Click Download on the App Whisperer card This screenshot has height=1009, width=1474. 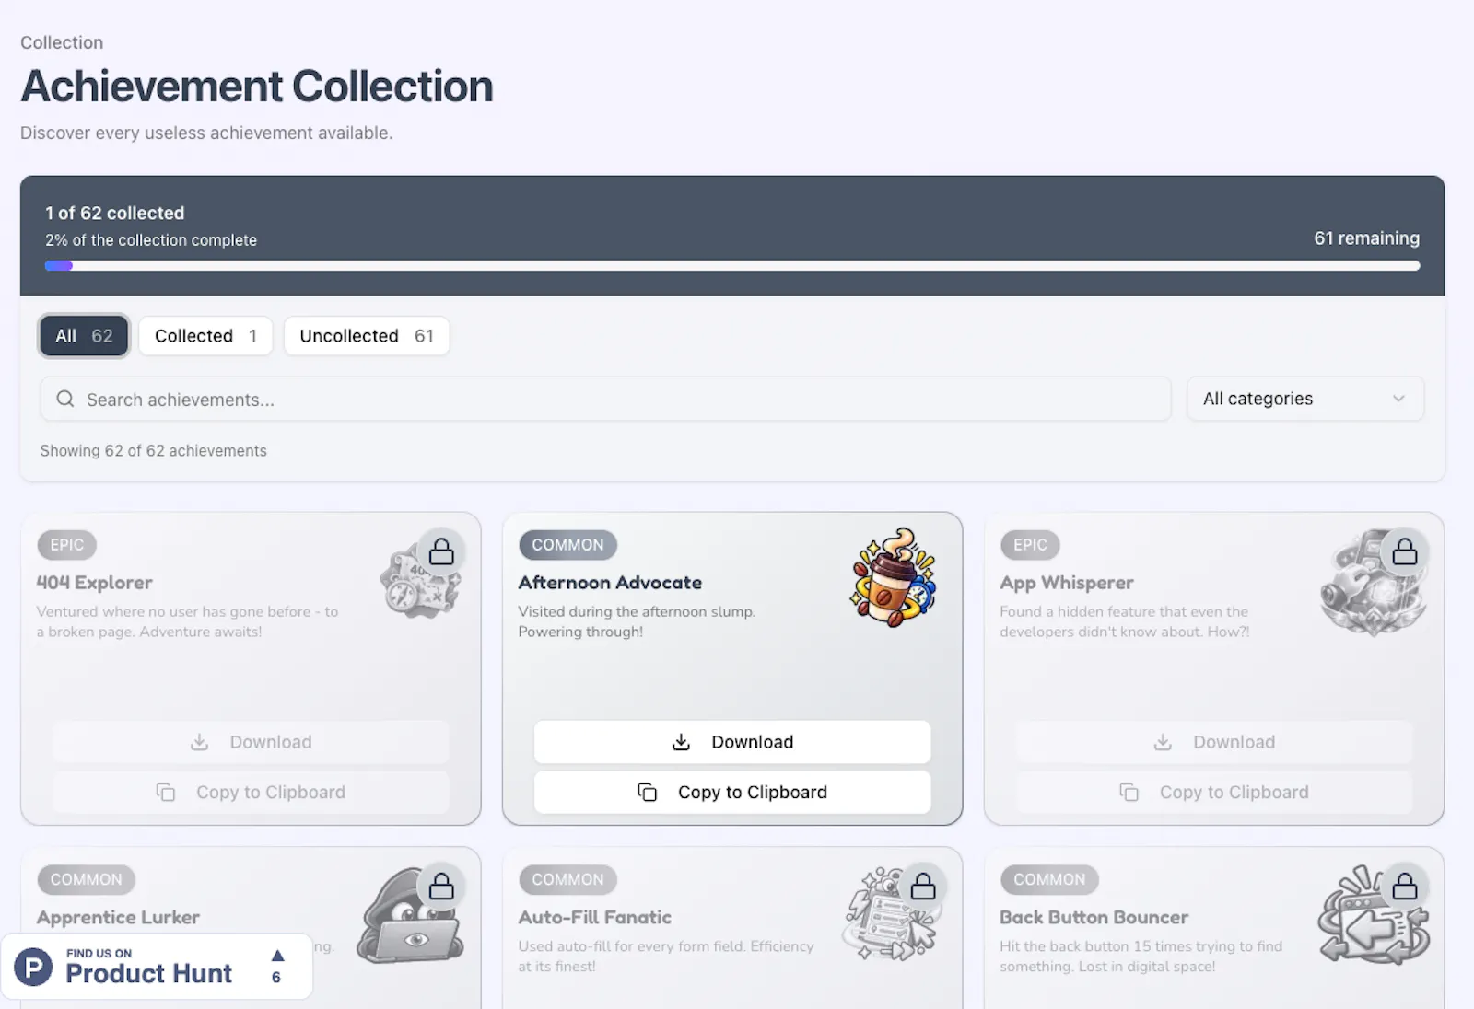tap(1214, 742)
